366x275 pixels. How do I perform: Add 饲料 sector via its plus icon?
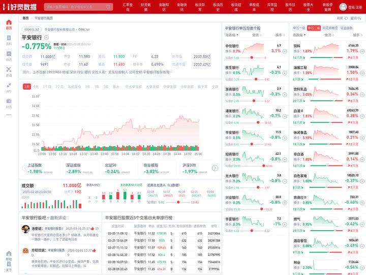tap(362, 51)
